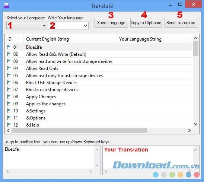
Task: Expand the Write Your language combo box
Action: tap(68, 26)
